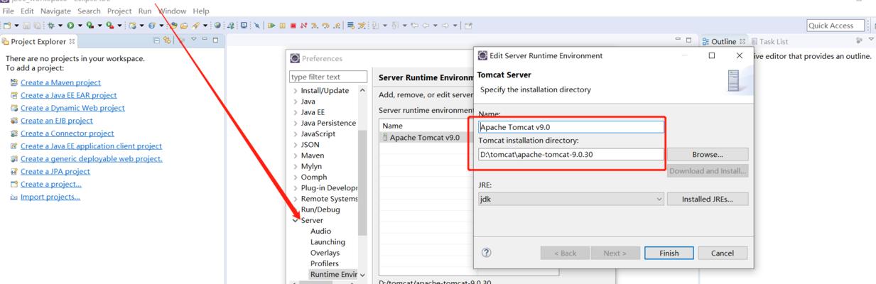Select Audio under the Server node
This screenshot has height=284, width=876.
(320, 231)
